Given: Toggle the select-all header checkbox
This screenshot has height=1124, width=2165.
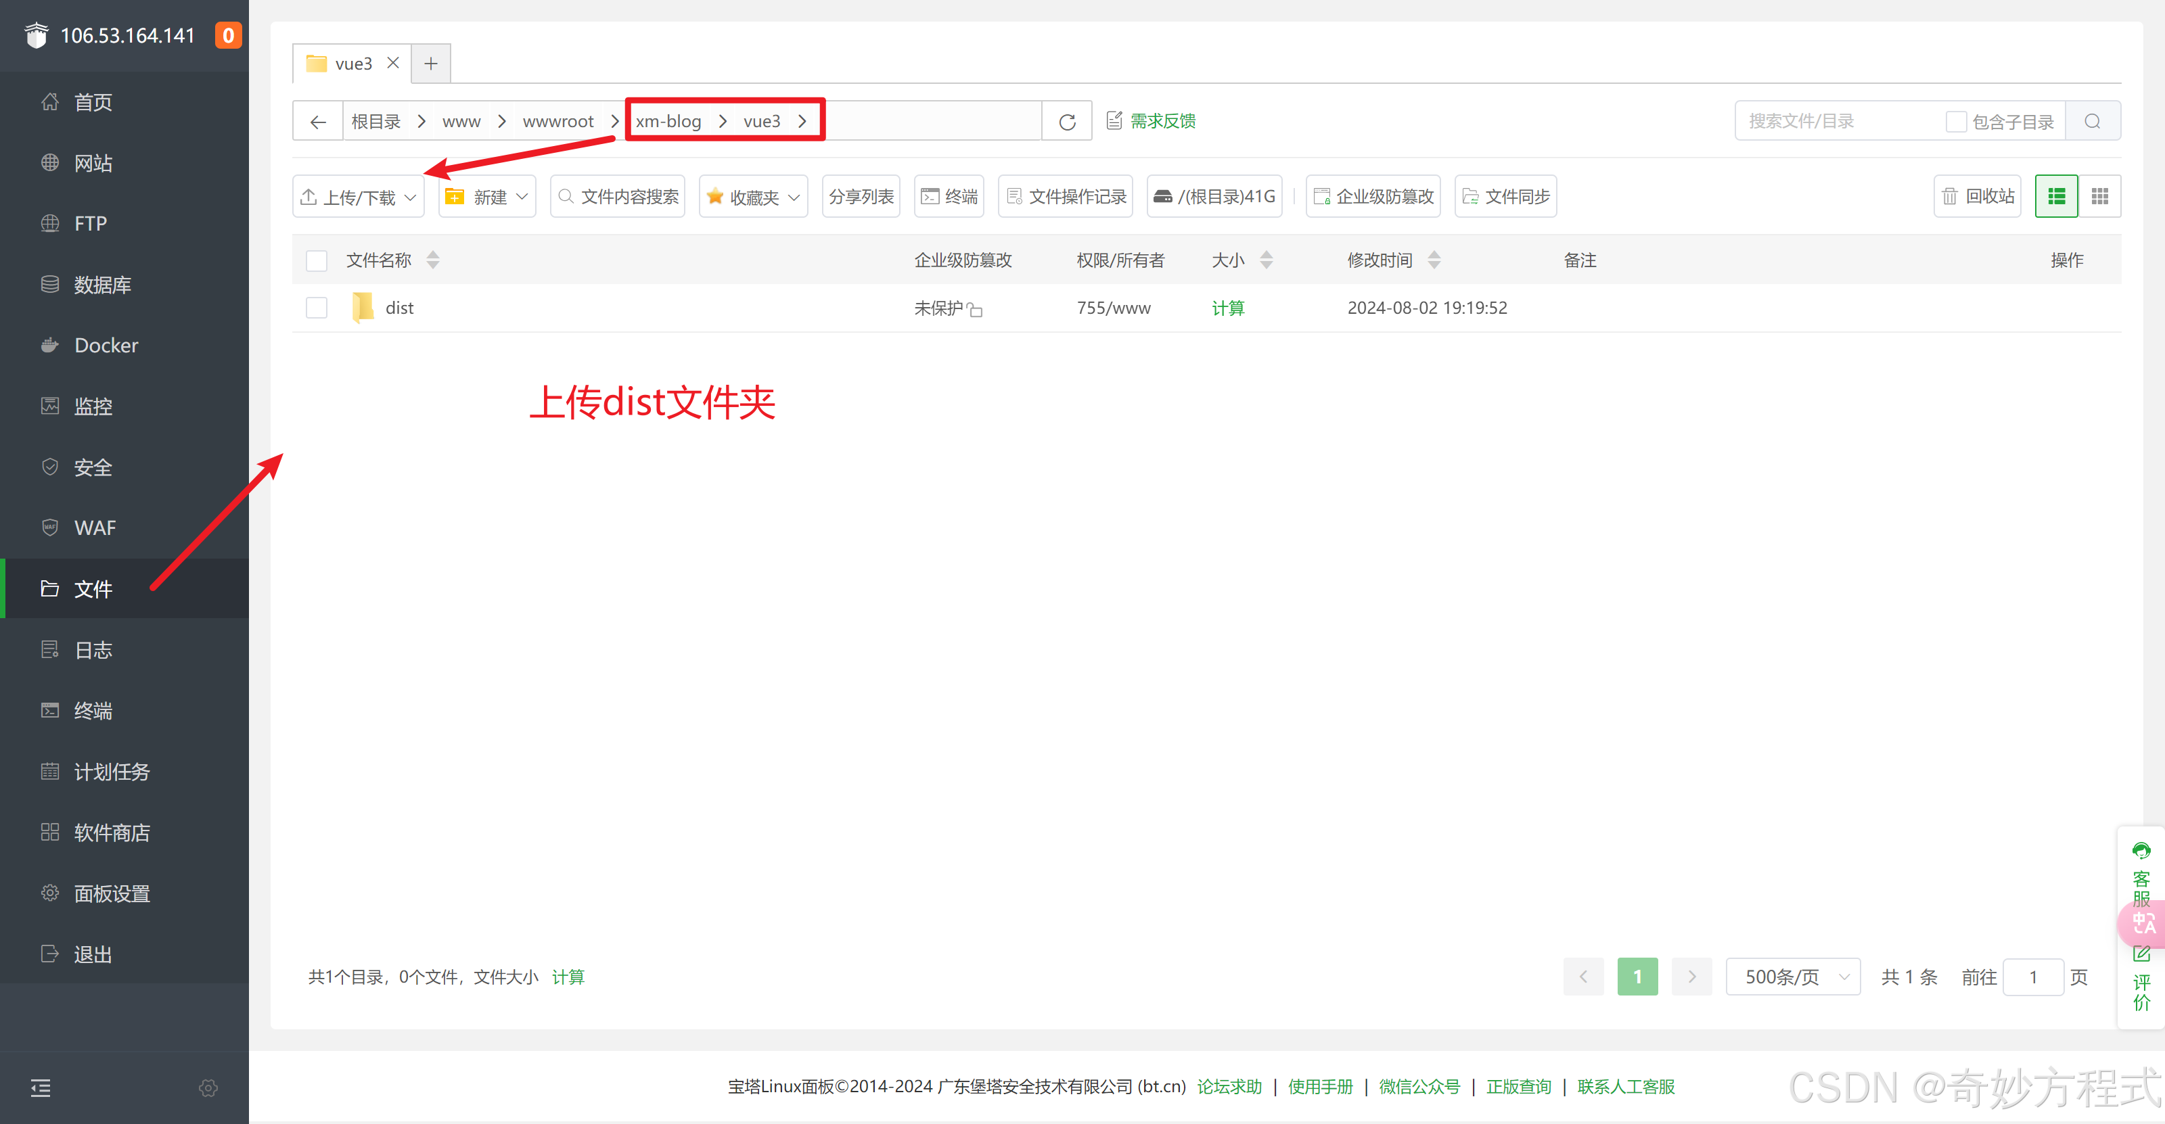Looking at the screenshot, I should point(317,261).
